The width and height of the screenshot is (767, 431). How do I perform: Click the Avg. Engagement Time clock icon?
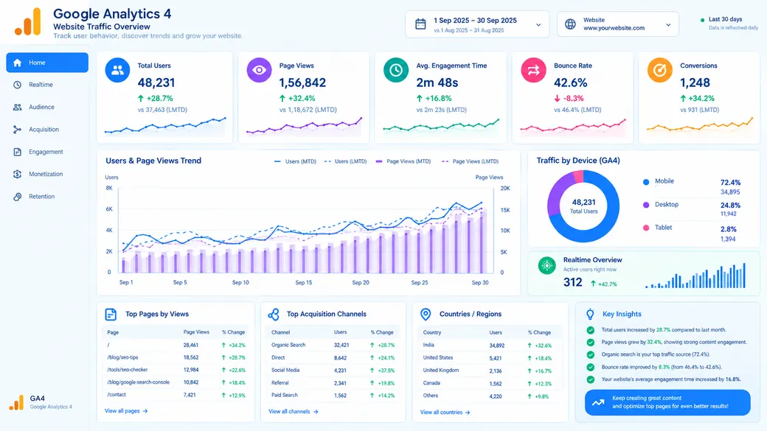click(x=396, y=71)
